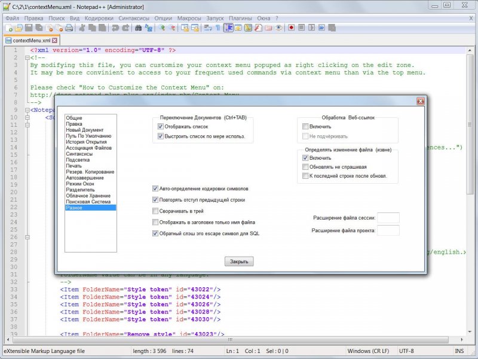Collapse the fold marker on line 9
The width and height of the screenshot is (478, 359).
pyautogui.click(x=27, y=110)
